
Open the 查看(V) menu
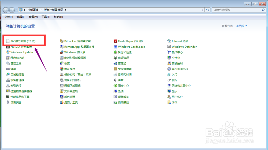click(33, 17)
